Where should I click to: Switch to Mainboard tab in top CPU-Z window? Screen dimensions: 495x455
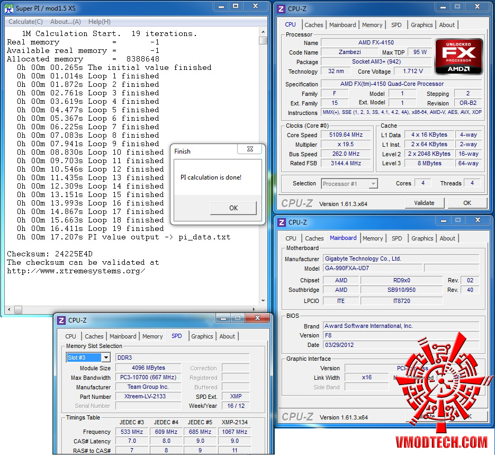pos(343,25)
